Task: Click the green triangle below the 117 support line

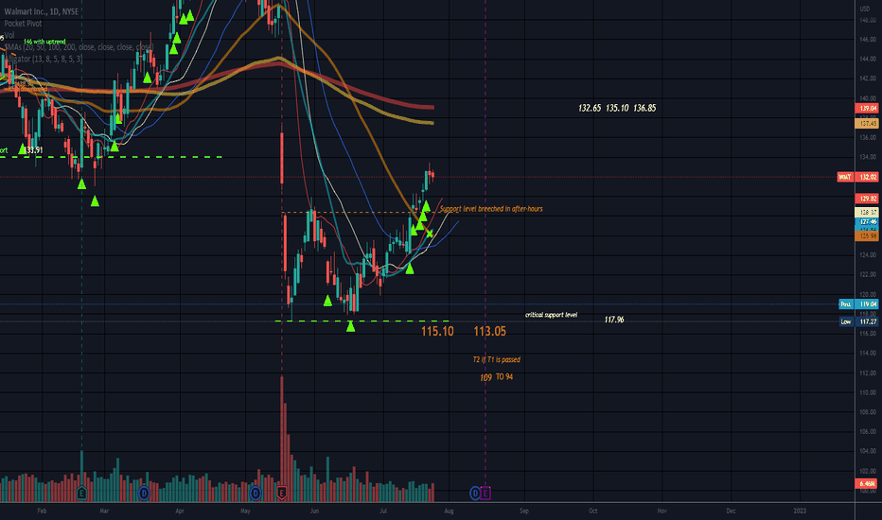Action: tap(350, 326)
